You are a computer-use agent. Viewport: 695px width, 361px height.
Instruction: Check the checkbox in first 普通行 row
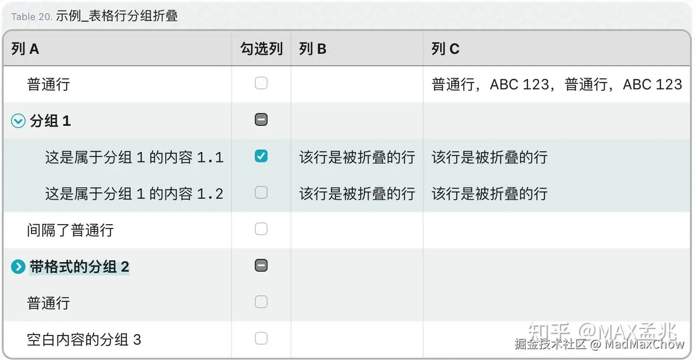point(261,83)
